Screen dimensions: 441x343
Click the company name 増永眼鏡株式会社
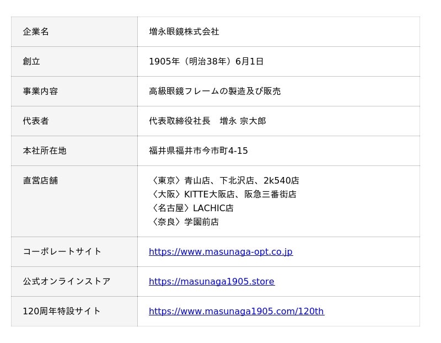tap(184, 32)
